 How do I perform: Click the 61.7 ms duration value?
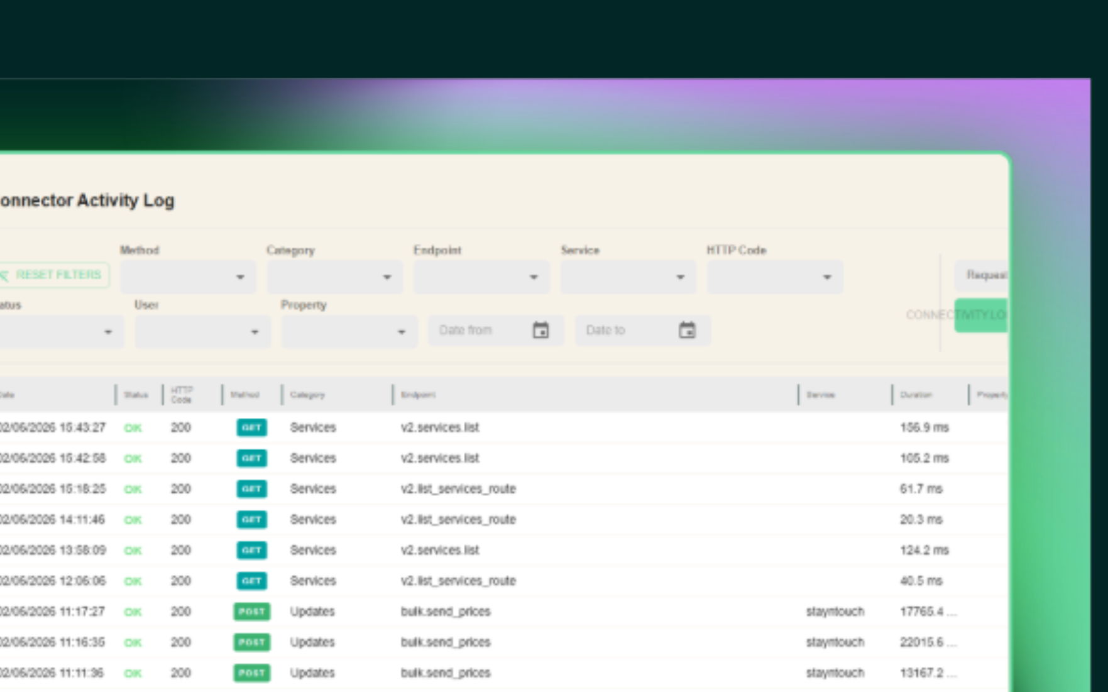[921, 489]
